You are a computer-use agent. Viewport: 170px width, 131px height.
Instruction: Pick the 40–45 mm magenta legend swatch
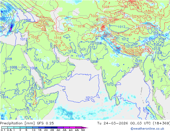(72, 128)
